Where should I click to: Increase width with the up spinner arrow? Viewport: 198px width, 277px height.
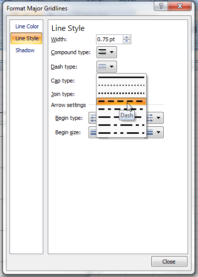[x=126, y=37]
